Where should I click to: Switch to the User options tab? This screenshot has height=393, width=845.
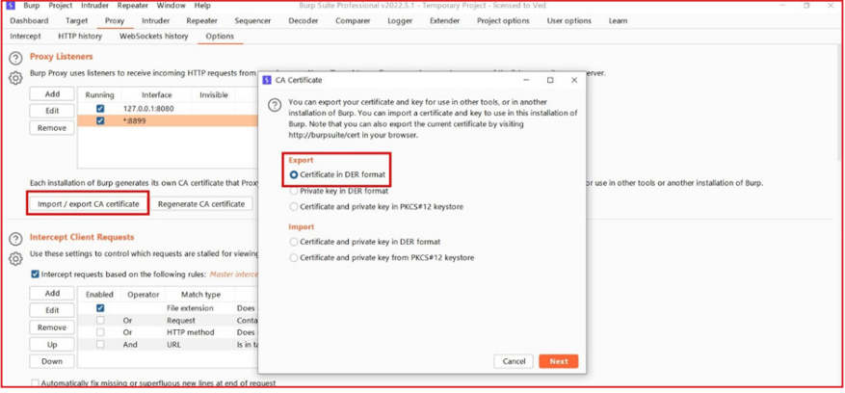(x=569, y=21)
